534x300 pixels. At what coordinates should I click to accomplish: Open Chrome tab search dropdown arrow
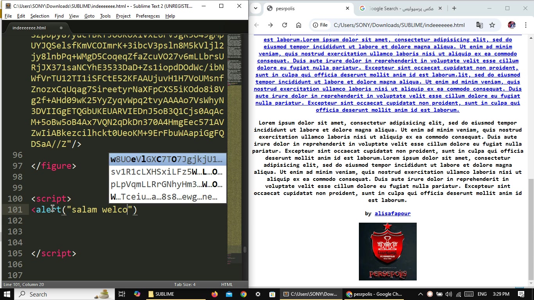coord(256,9)
